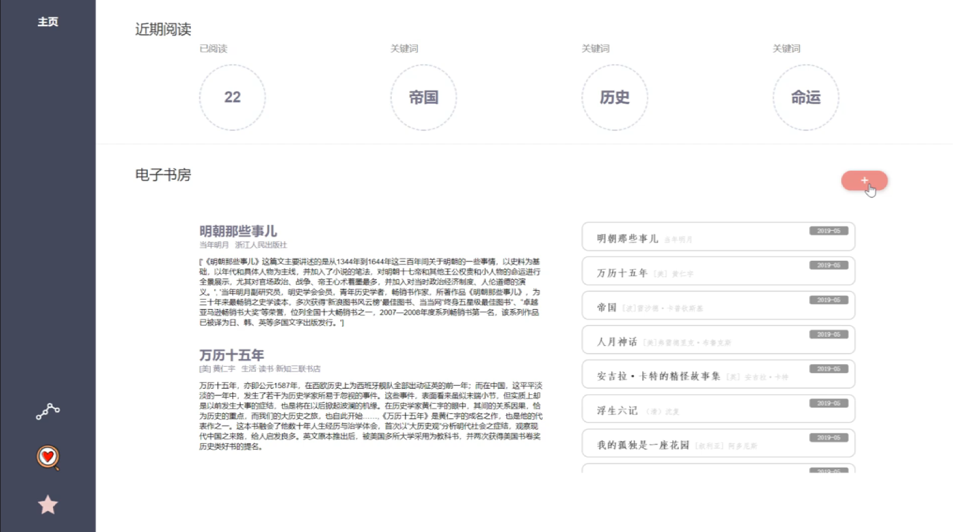Click the heart favorites search icon
The width and height of the screenshot is (953, 532).
point(48,457)
